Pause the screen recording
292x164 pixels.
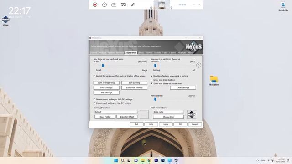point(104,5)
